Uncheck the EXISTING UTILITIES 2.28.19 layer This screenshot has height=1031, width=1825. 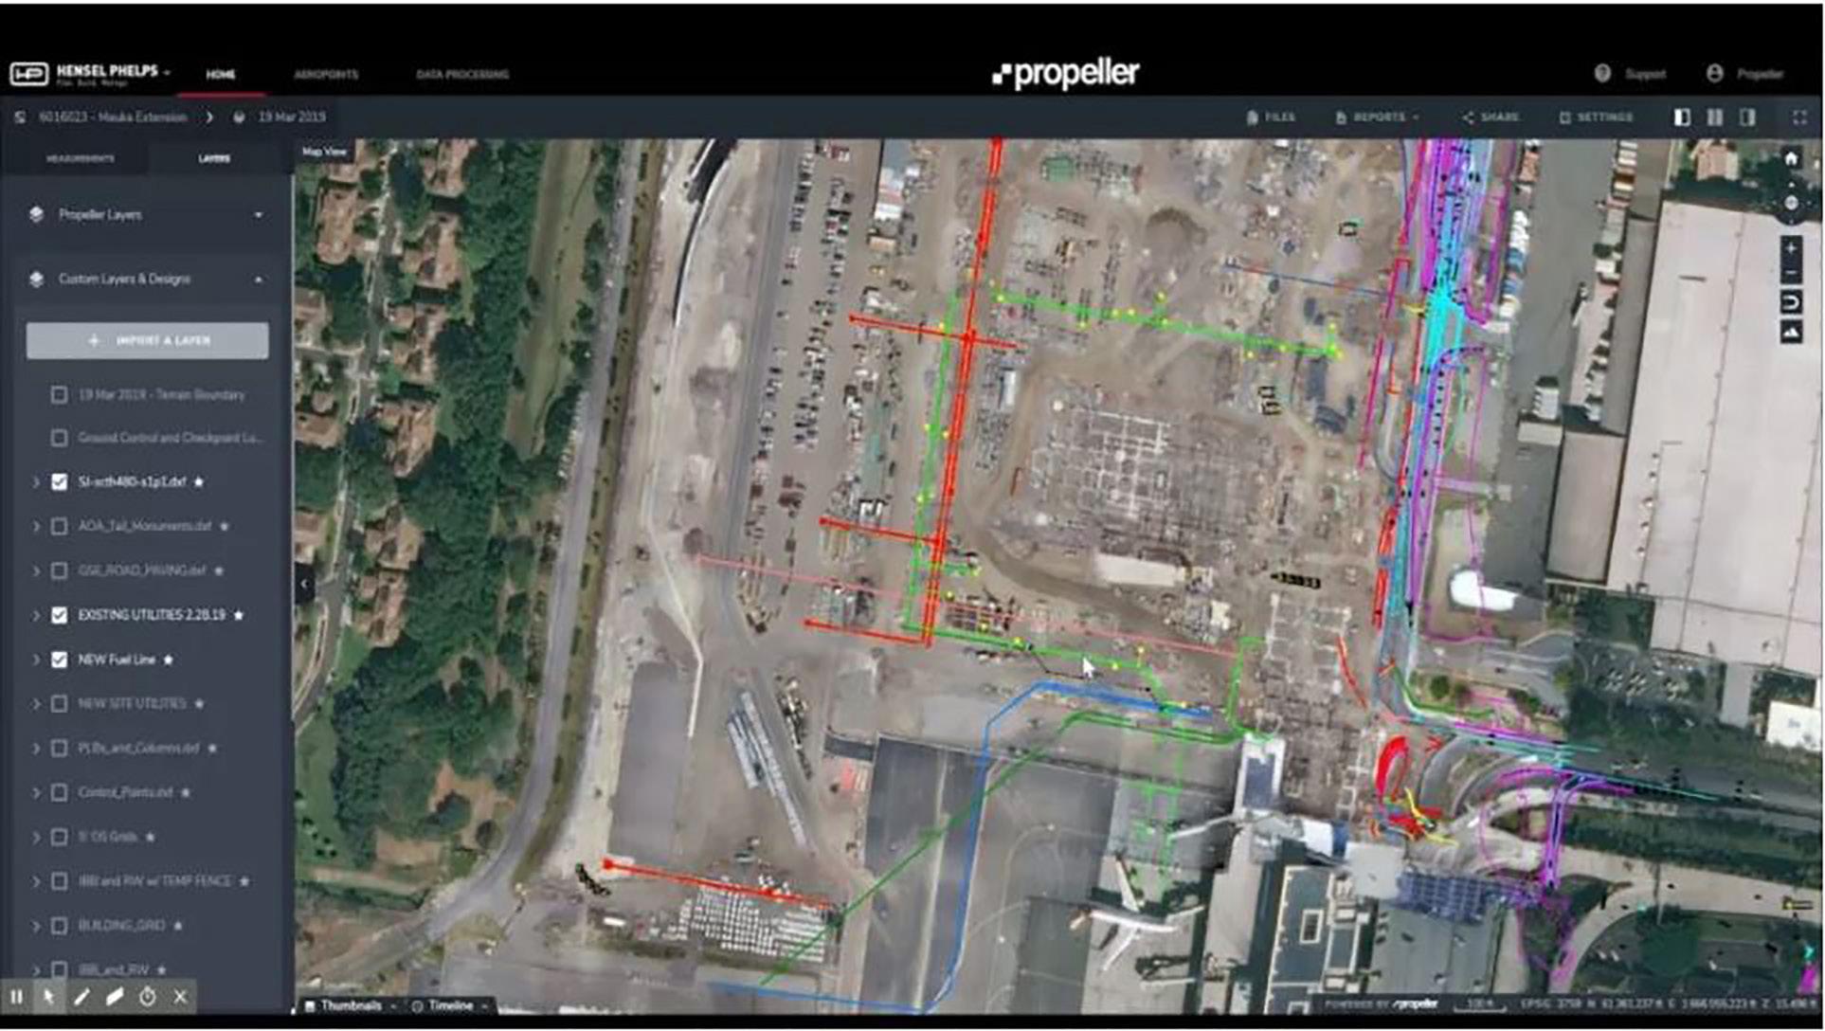coord(60,616)
